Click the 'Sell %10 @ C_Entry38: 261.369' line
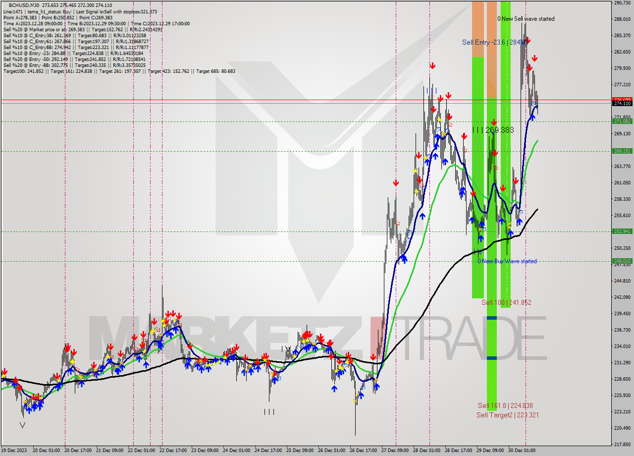 (75, 35)
